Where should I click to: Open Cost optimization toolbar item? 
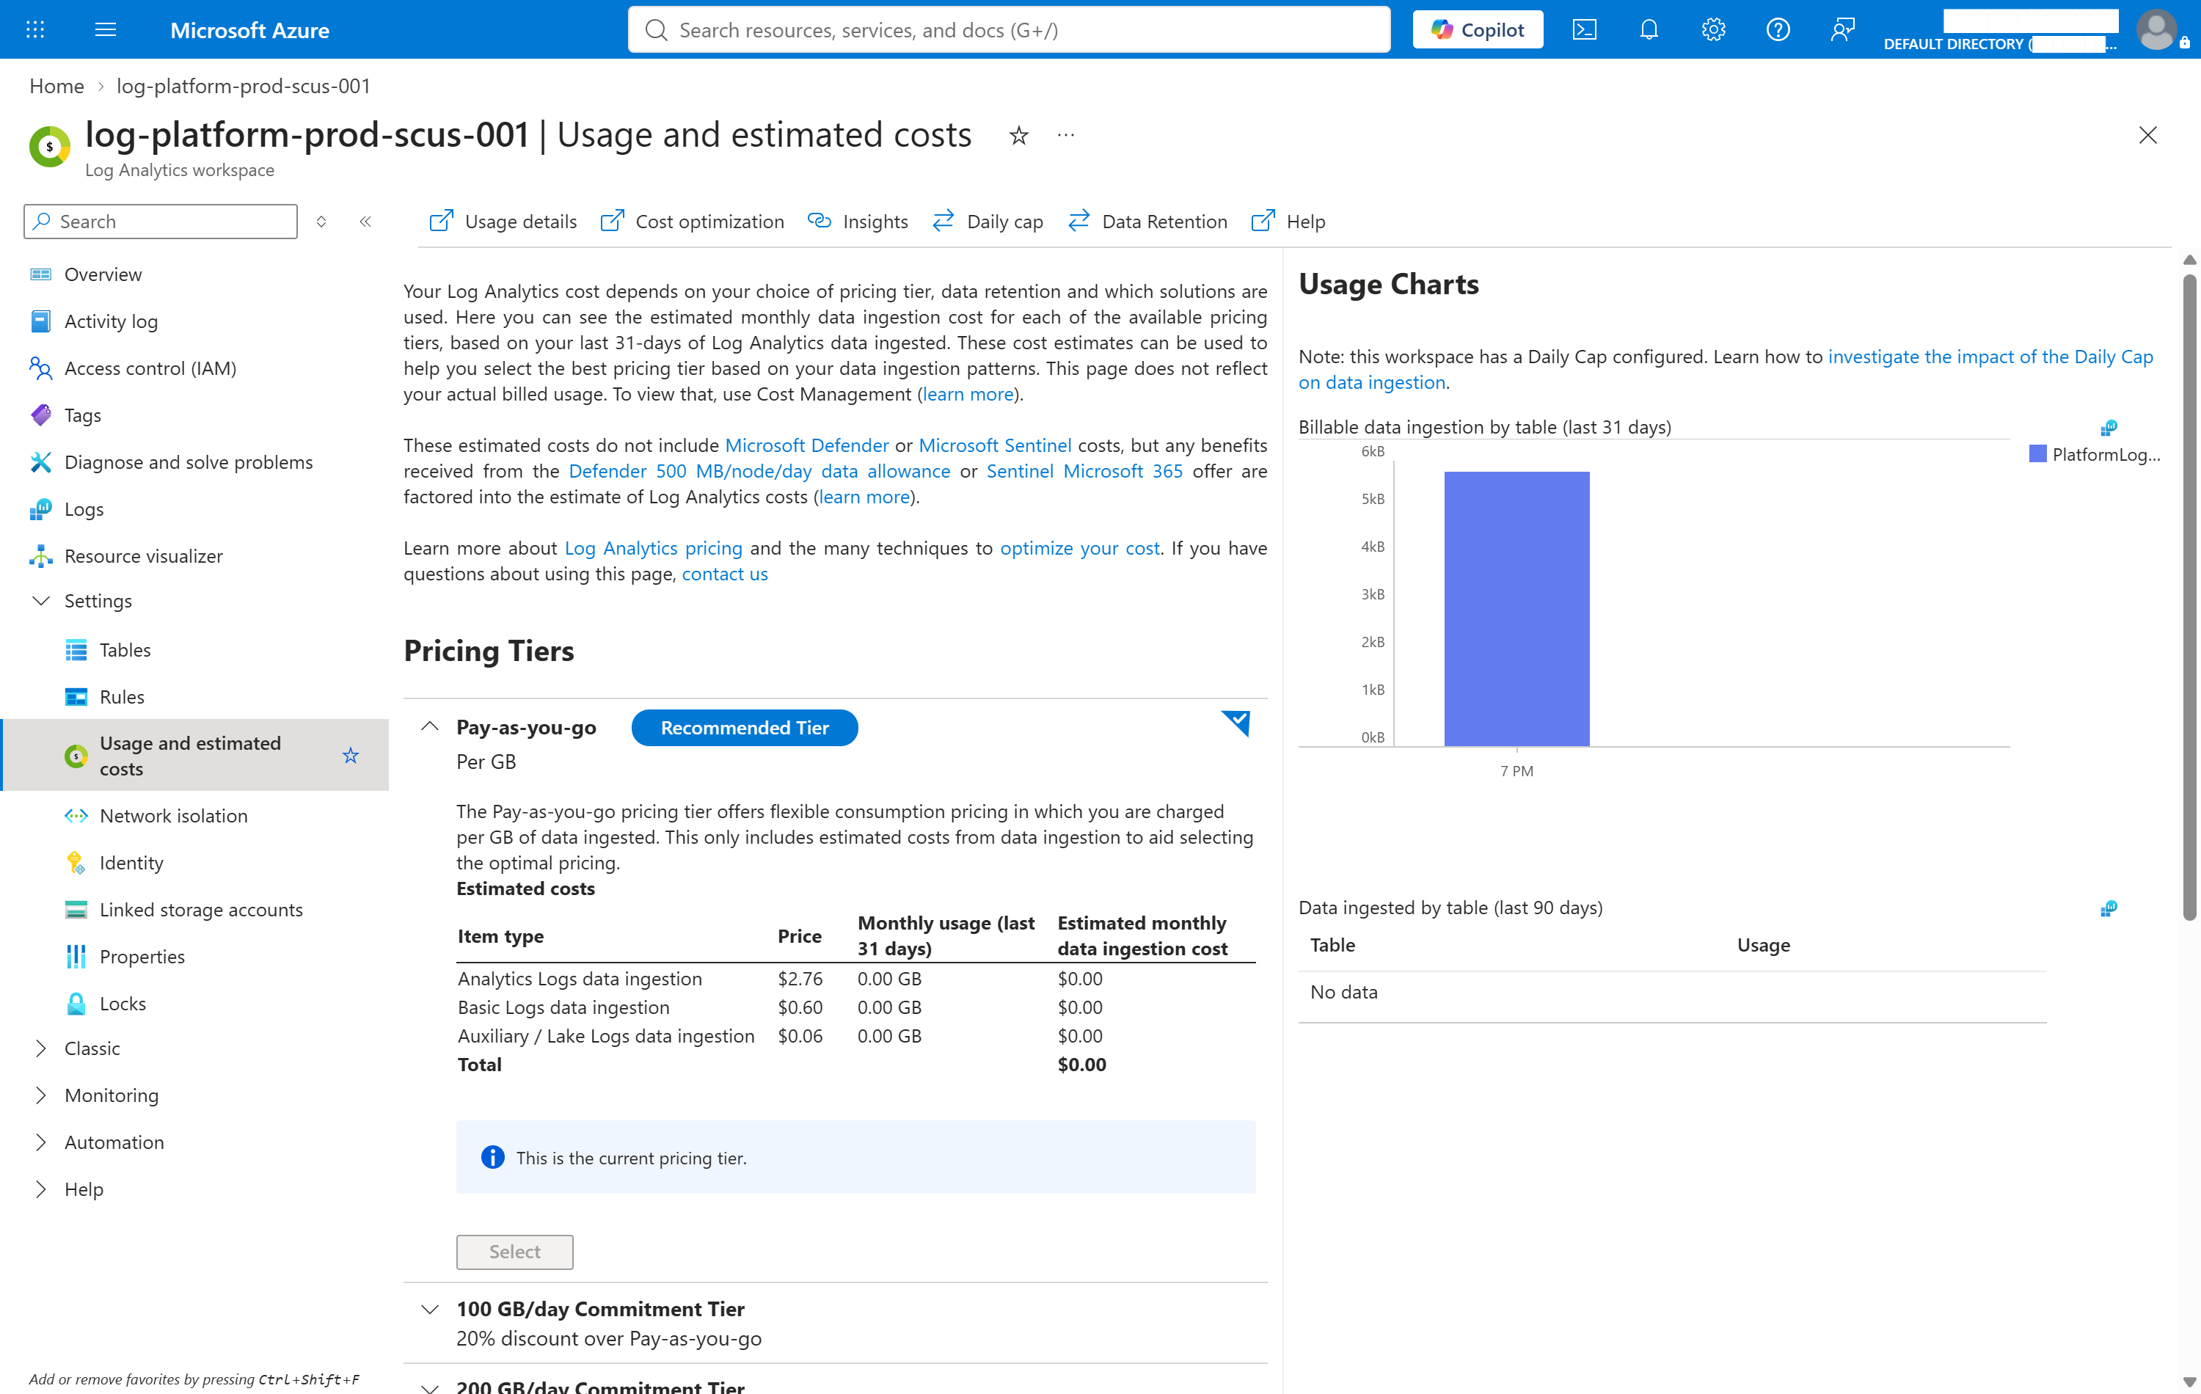pyautogui.click(x=692, y=222)
